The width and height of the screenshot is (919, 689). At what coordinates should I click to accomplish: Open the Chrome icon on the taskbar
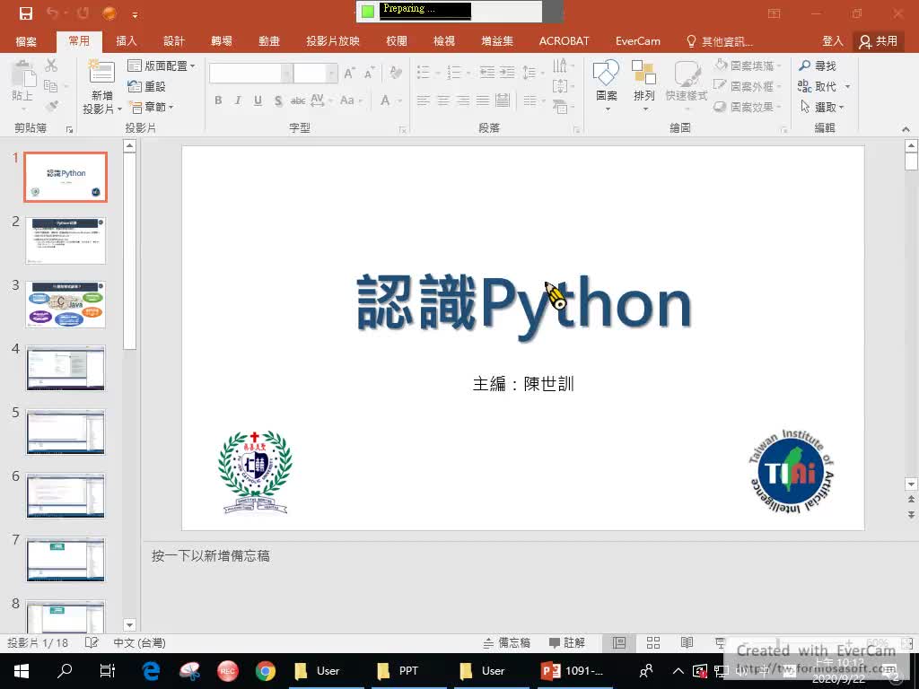tap(266, 671)
